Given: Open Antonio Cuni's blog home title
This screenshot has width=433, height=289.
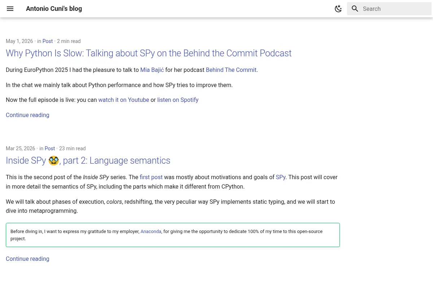Looking at the screenshot, I should pyautogui.click(x=54, y=9).
